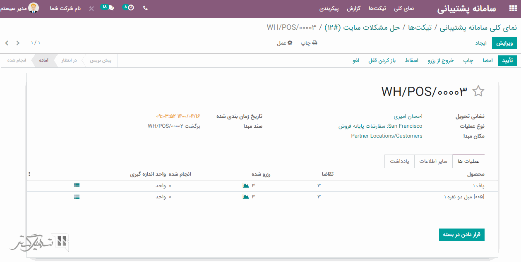The width and height of the screenshot is (521, 262).
Task: Open the column options kebab menu in the table
Action: click(x=29, y=174)
